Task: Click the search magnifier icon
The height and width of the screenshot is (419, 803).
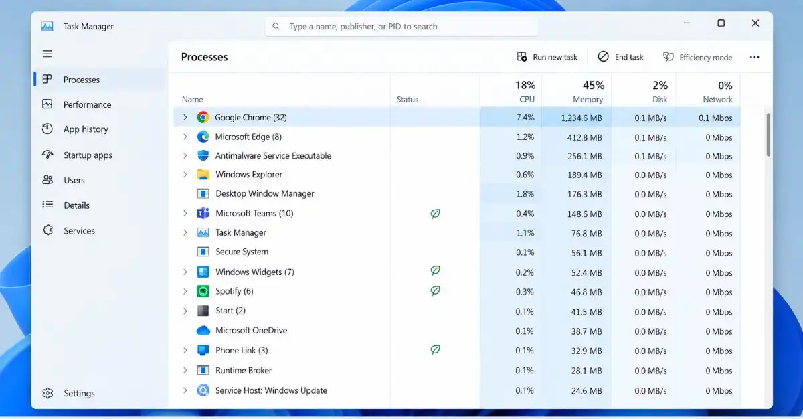Action: (276, 27)
